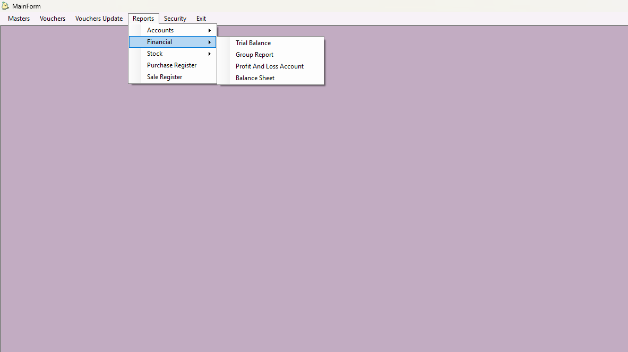
Task: Open the Purchase Register report
Action: pos(172,65)
